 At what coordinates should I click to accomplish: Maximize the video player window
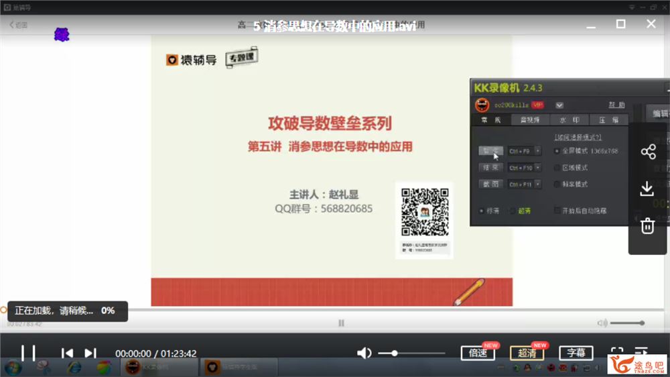click(x=621, y=24)
